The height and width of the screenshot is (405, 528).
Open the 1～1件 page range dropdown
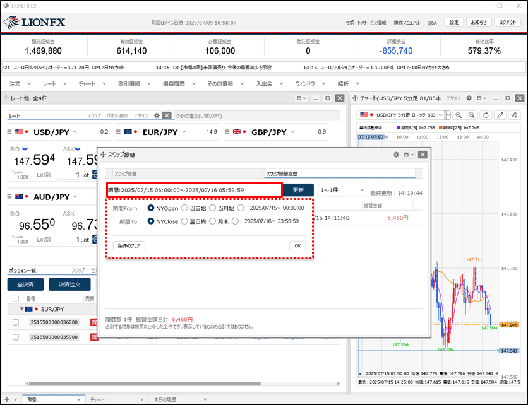(x=342, y=190)
